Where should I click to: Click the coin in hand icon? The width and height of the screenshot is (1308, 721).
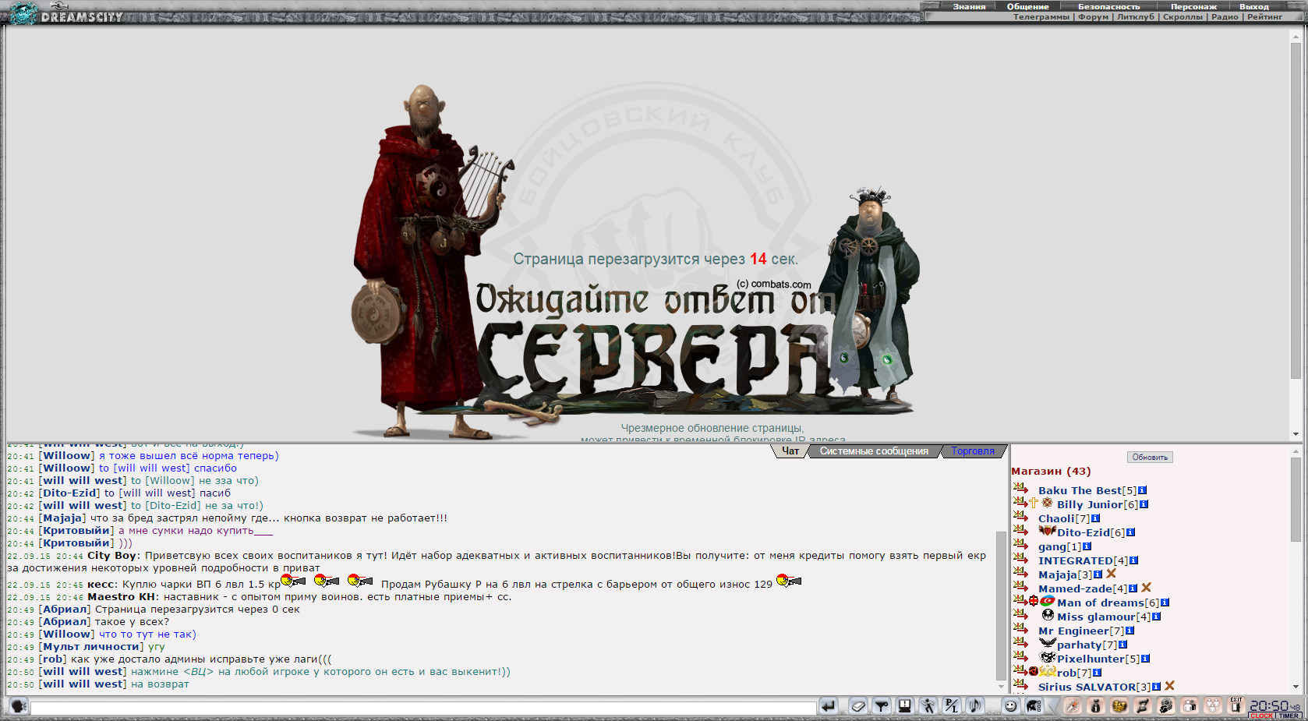click(x=1166, y=706)
